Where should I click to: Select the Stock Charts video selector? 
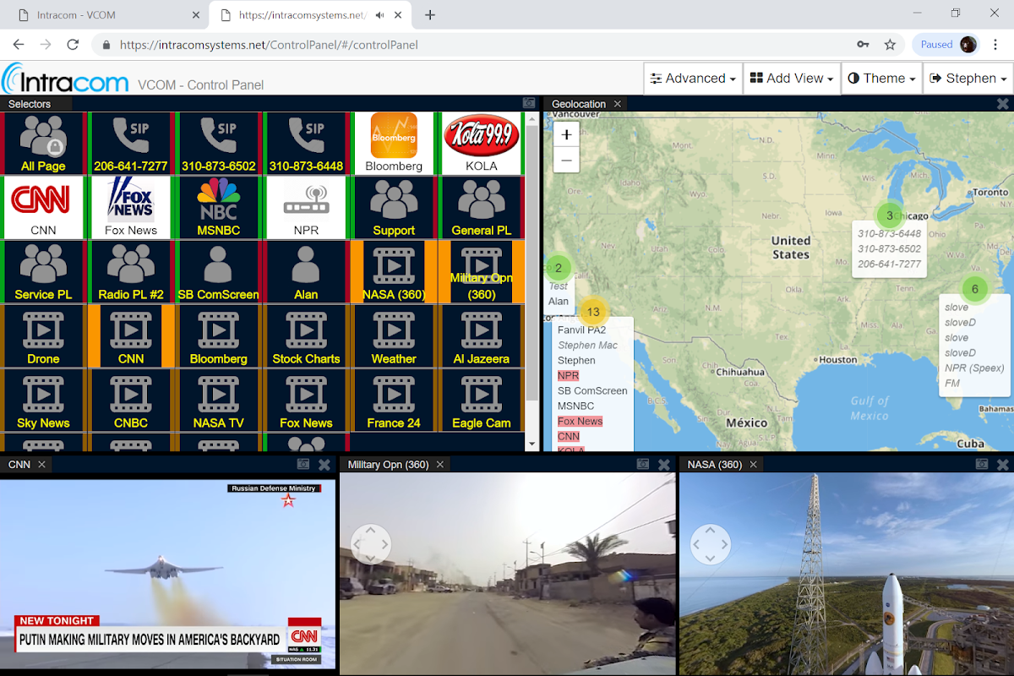[x=306, y=336]
